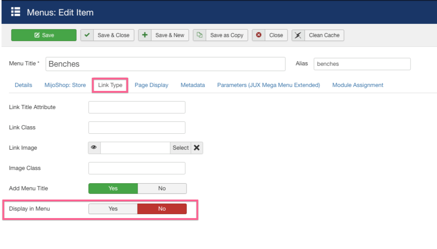Open the Page Display tab
437x249 pixels.
(x=151, y=85)
